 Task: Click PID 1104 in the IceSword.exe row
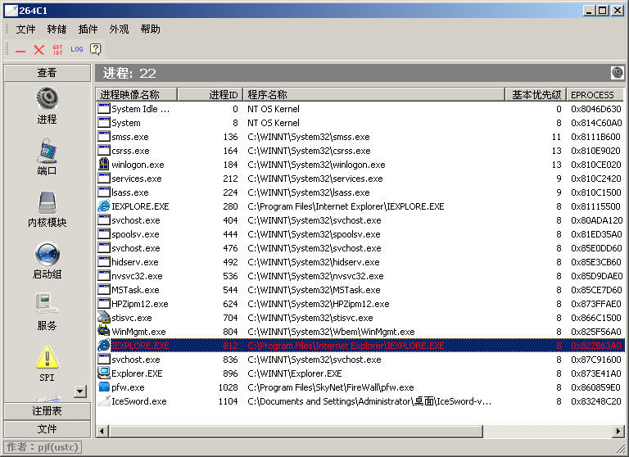[228, 401]
